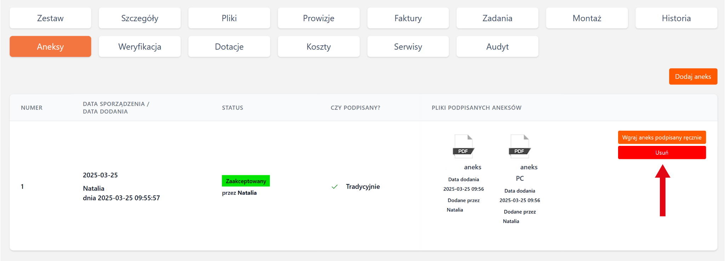The width and height of the screenshot is (725, 261).
Task: Click the Dodaj aneks button
Action: click(x=693, y=77)
